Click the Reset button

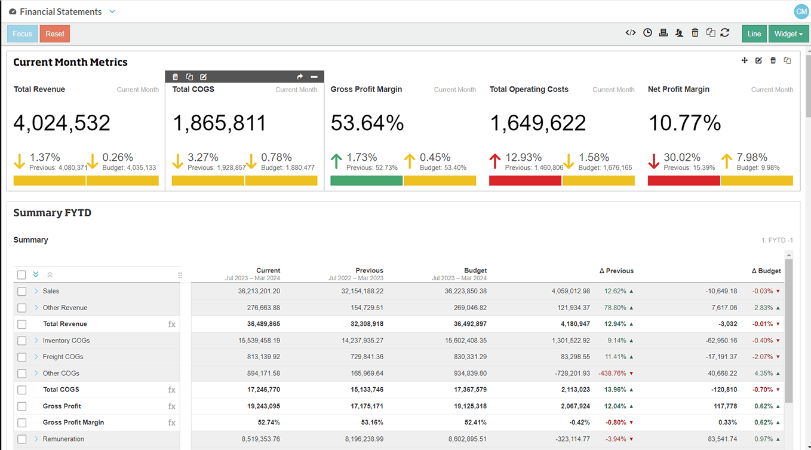click(54, 33)
